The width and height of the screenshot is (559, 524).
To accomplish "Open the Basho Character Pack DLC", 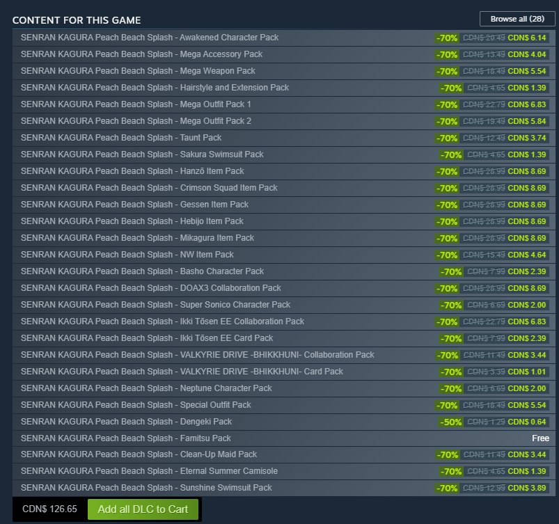I will (x=284, y=271).
